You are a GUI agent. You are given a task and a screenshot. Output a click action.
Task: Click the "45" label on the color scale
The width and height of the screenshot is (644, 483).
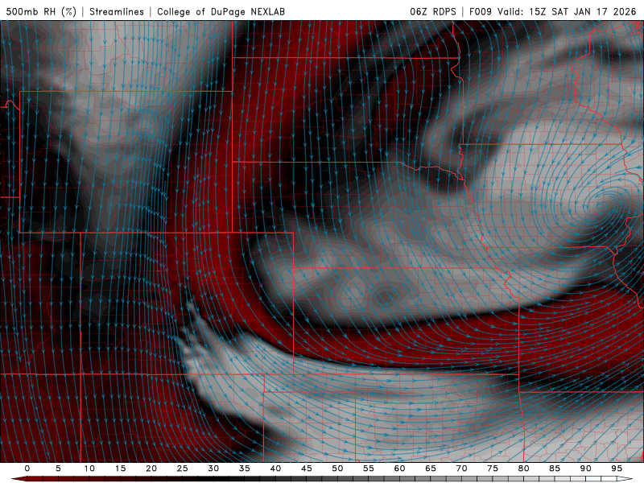click(307, 469)
